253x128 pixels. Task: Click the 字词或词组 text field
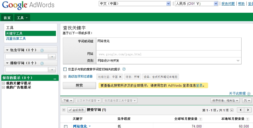point(169,44)
